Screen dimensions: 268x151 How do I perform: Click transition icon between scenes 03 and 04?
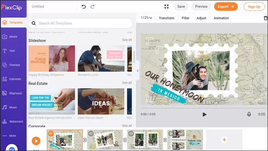coord(165,140)
